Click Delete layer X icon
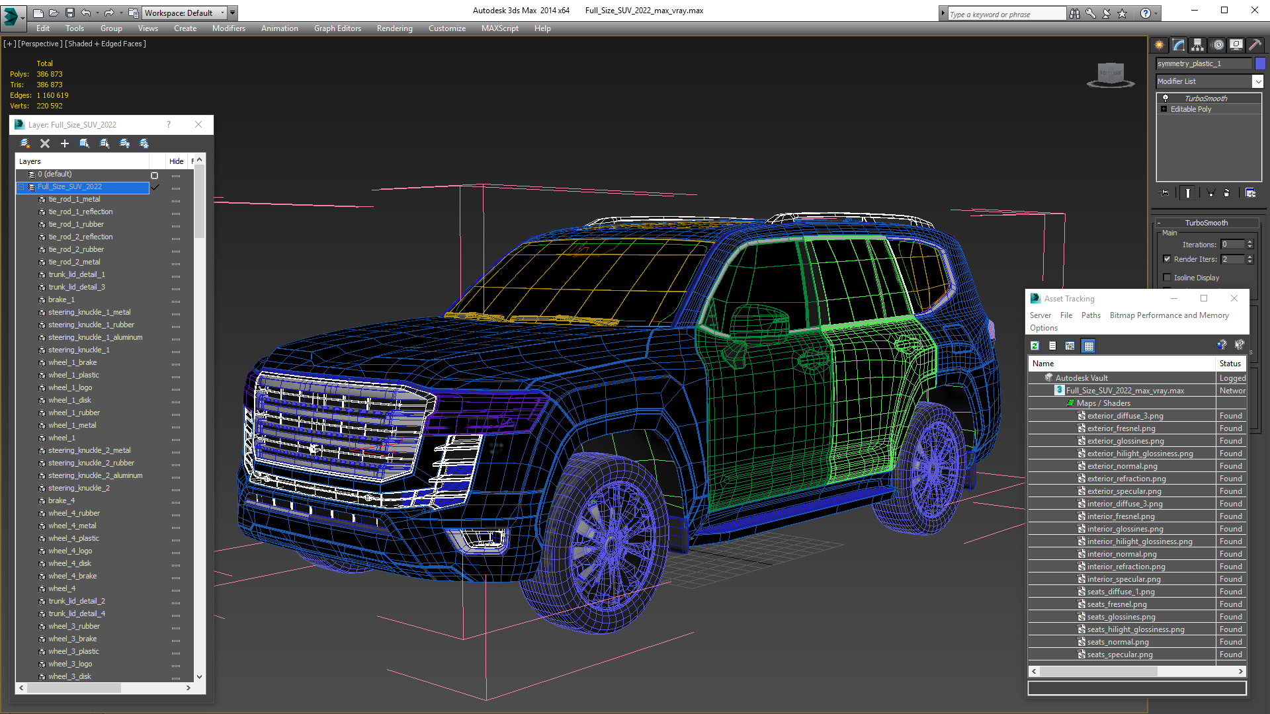Viewport: 1270px width, 714px height. pos(45,143)
